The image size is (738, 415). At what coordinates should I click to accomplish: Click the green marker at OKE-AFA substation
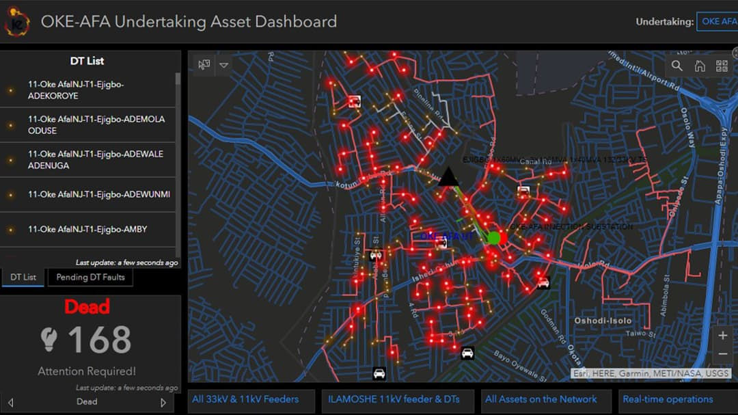(493, 238)
